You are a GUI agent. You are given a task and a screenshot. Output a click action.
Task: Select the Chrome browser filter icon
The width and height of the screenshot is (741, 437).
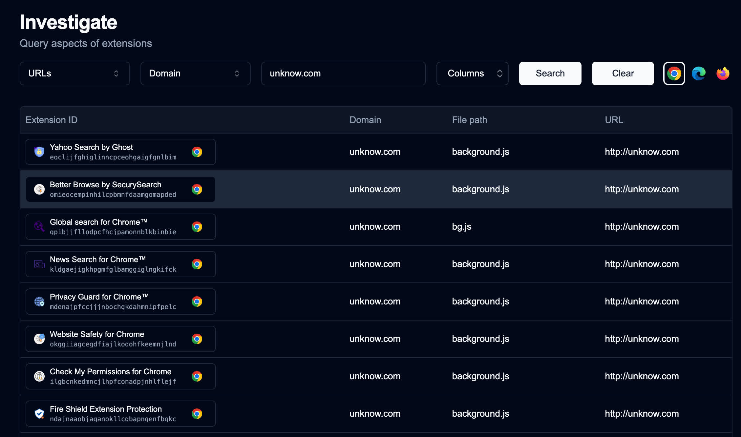(674, 73)
